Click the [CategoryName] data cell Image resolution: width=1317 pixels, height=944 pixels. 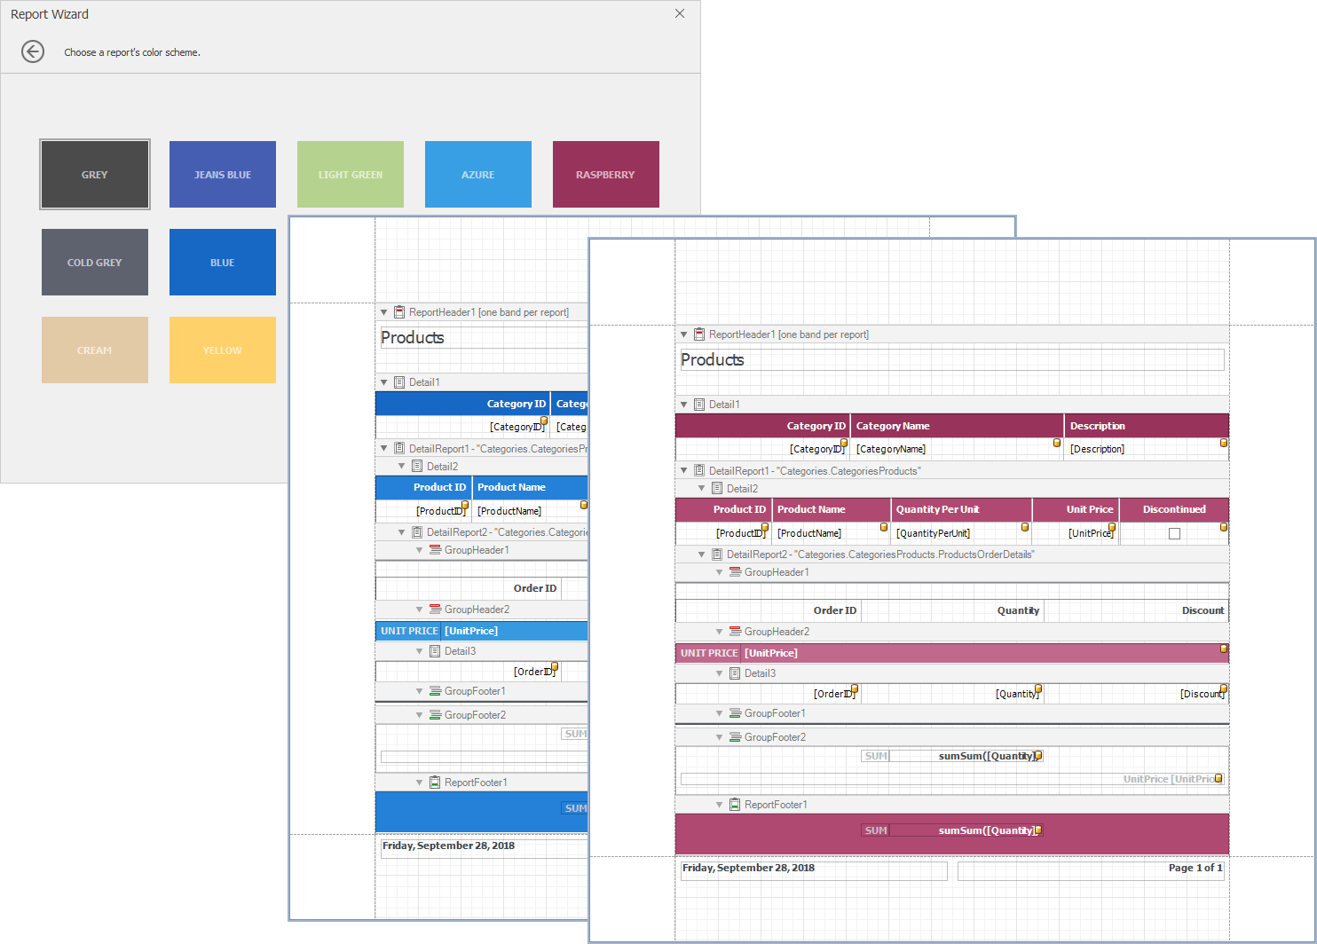(x=957, y=449)
